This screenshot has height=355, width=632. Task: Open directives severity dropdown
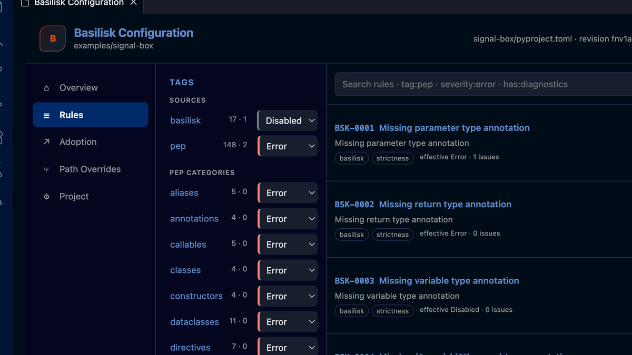pyautogui.click(x=288, y=347)
